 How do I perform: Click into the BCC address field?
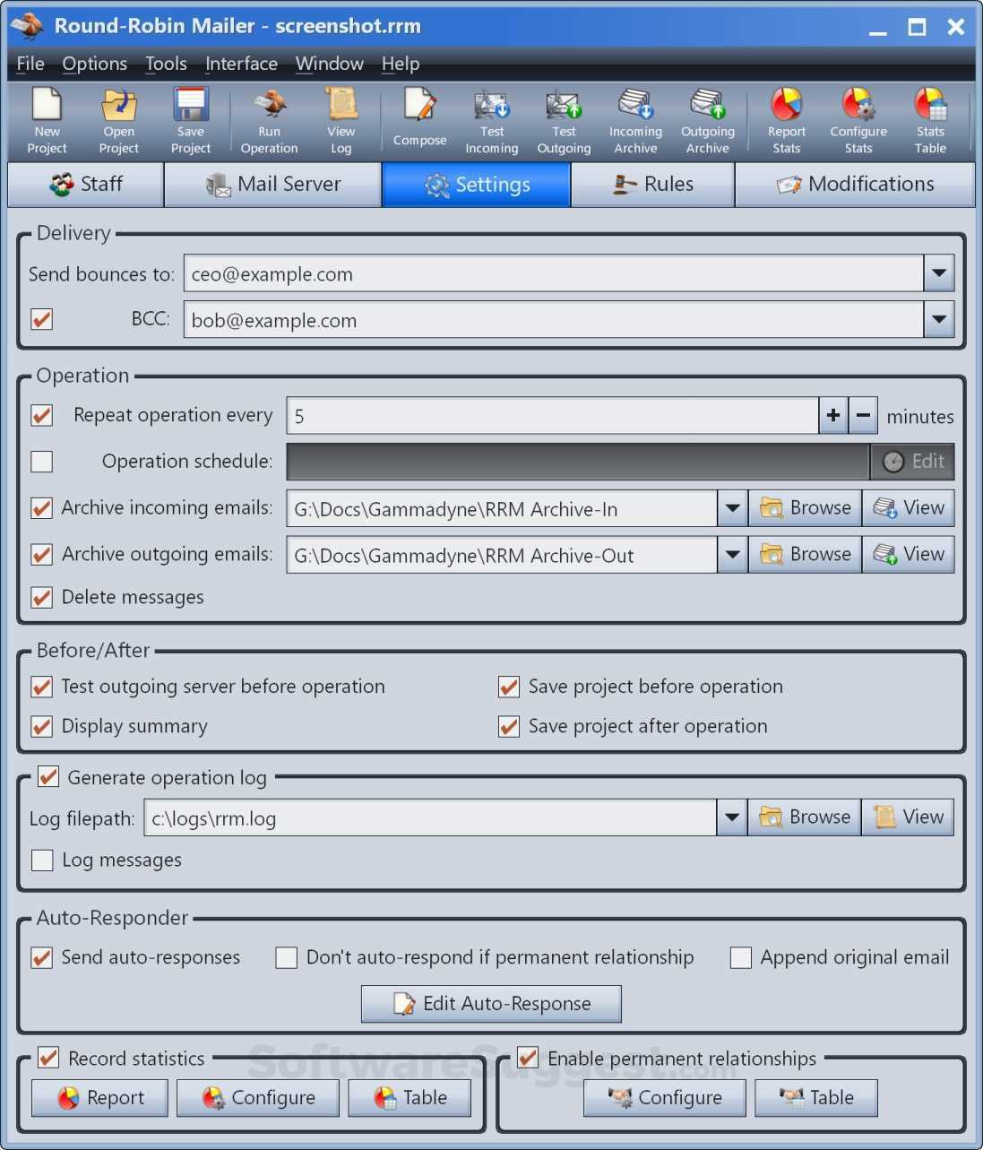coord(552,320)
